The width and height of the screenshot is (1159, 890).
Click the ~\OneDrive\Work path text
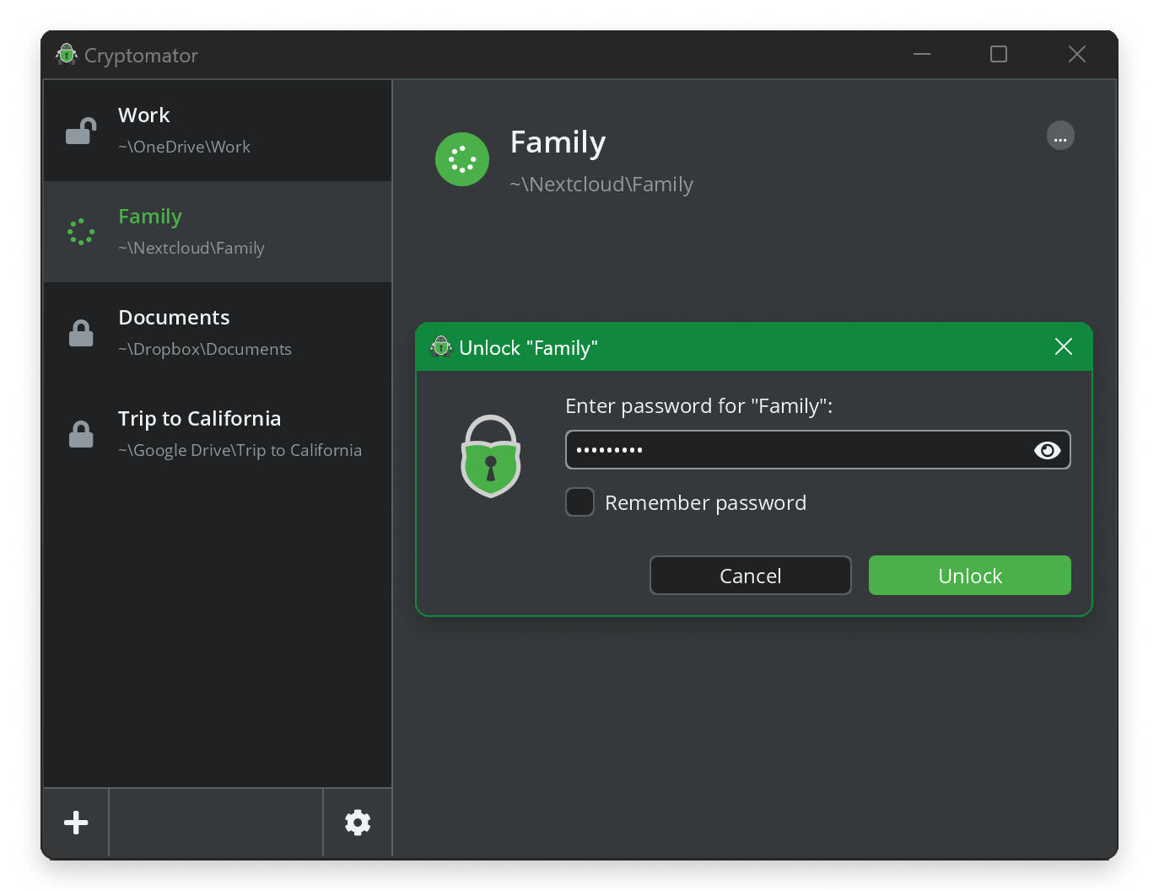tap(184, 147)
